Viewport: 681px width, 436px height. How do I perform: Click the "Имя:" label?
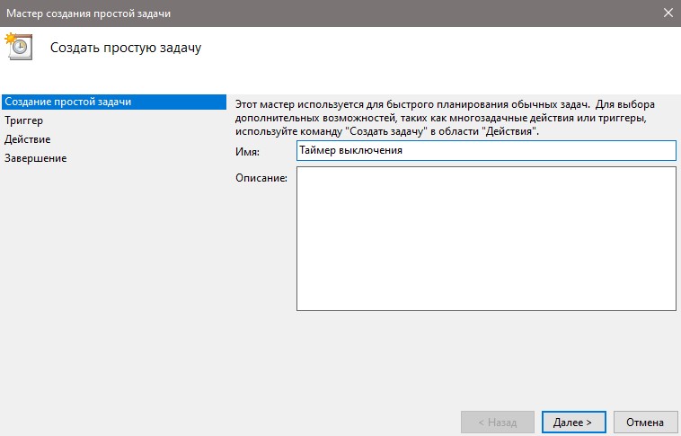pos(248,152)
